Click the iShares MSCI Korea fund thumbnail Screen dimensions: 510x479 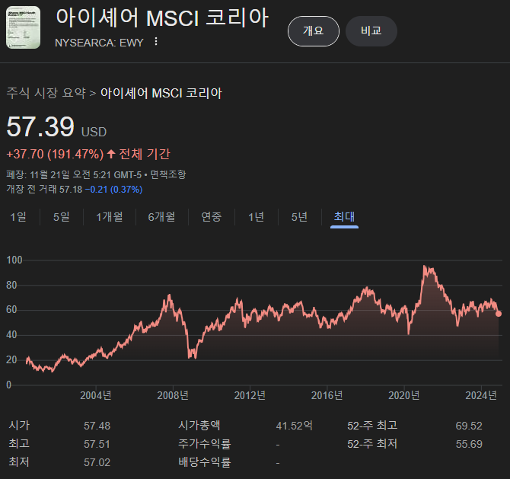click(23, 27)
